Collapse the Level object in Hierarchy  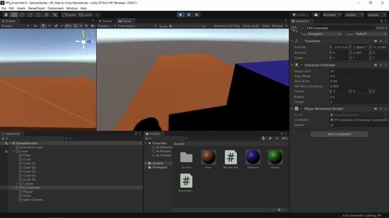point(13,151)
